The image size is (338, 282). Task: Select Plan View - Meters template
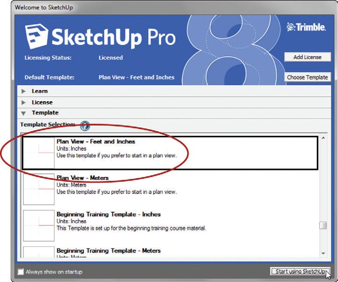[x=170, y=189]
